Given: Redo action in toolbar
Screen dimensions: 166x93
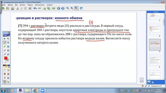Looking at the screenshot, I should coord(39,8).
